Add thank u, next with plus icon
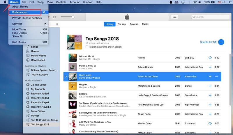This screenshot has height=135, width=233. 210,67
